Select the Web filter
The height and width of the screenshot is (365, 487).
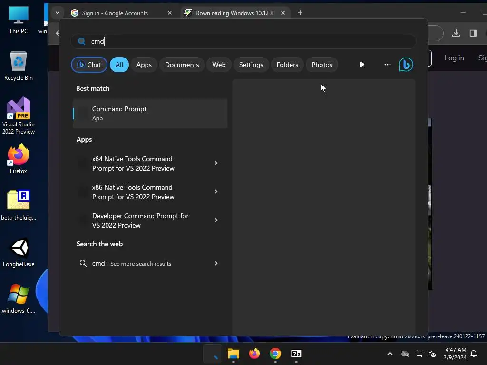219,65
